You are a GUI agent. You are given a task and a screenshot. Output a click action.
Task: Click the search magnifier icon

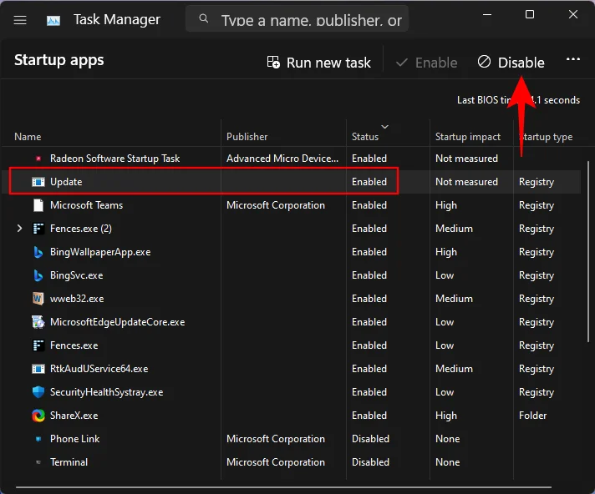[x=204, y=18]
